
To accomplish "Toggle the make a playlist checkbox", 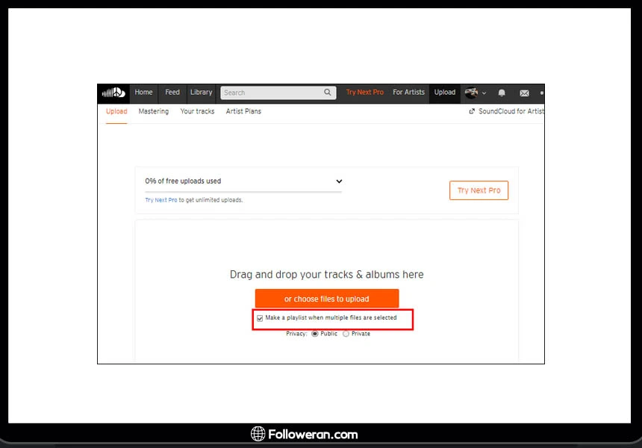I will [x=260, y=318].
